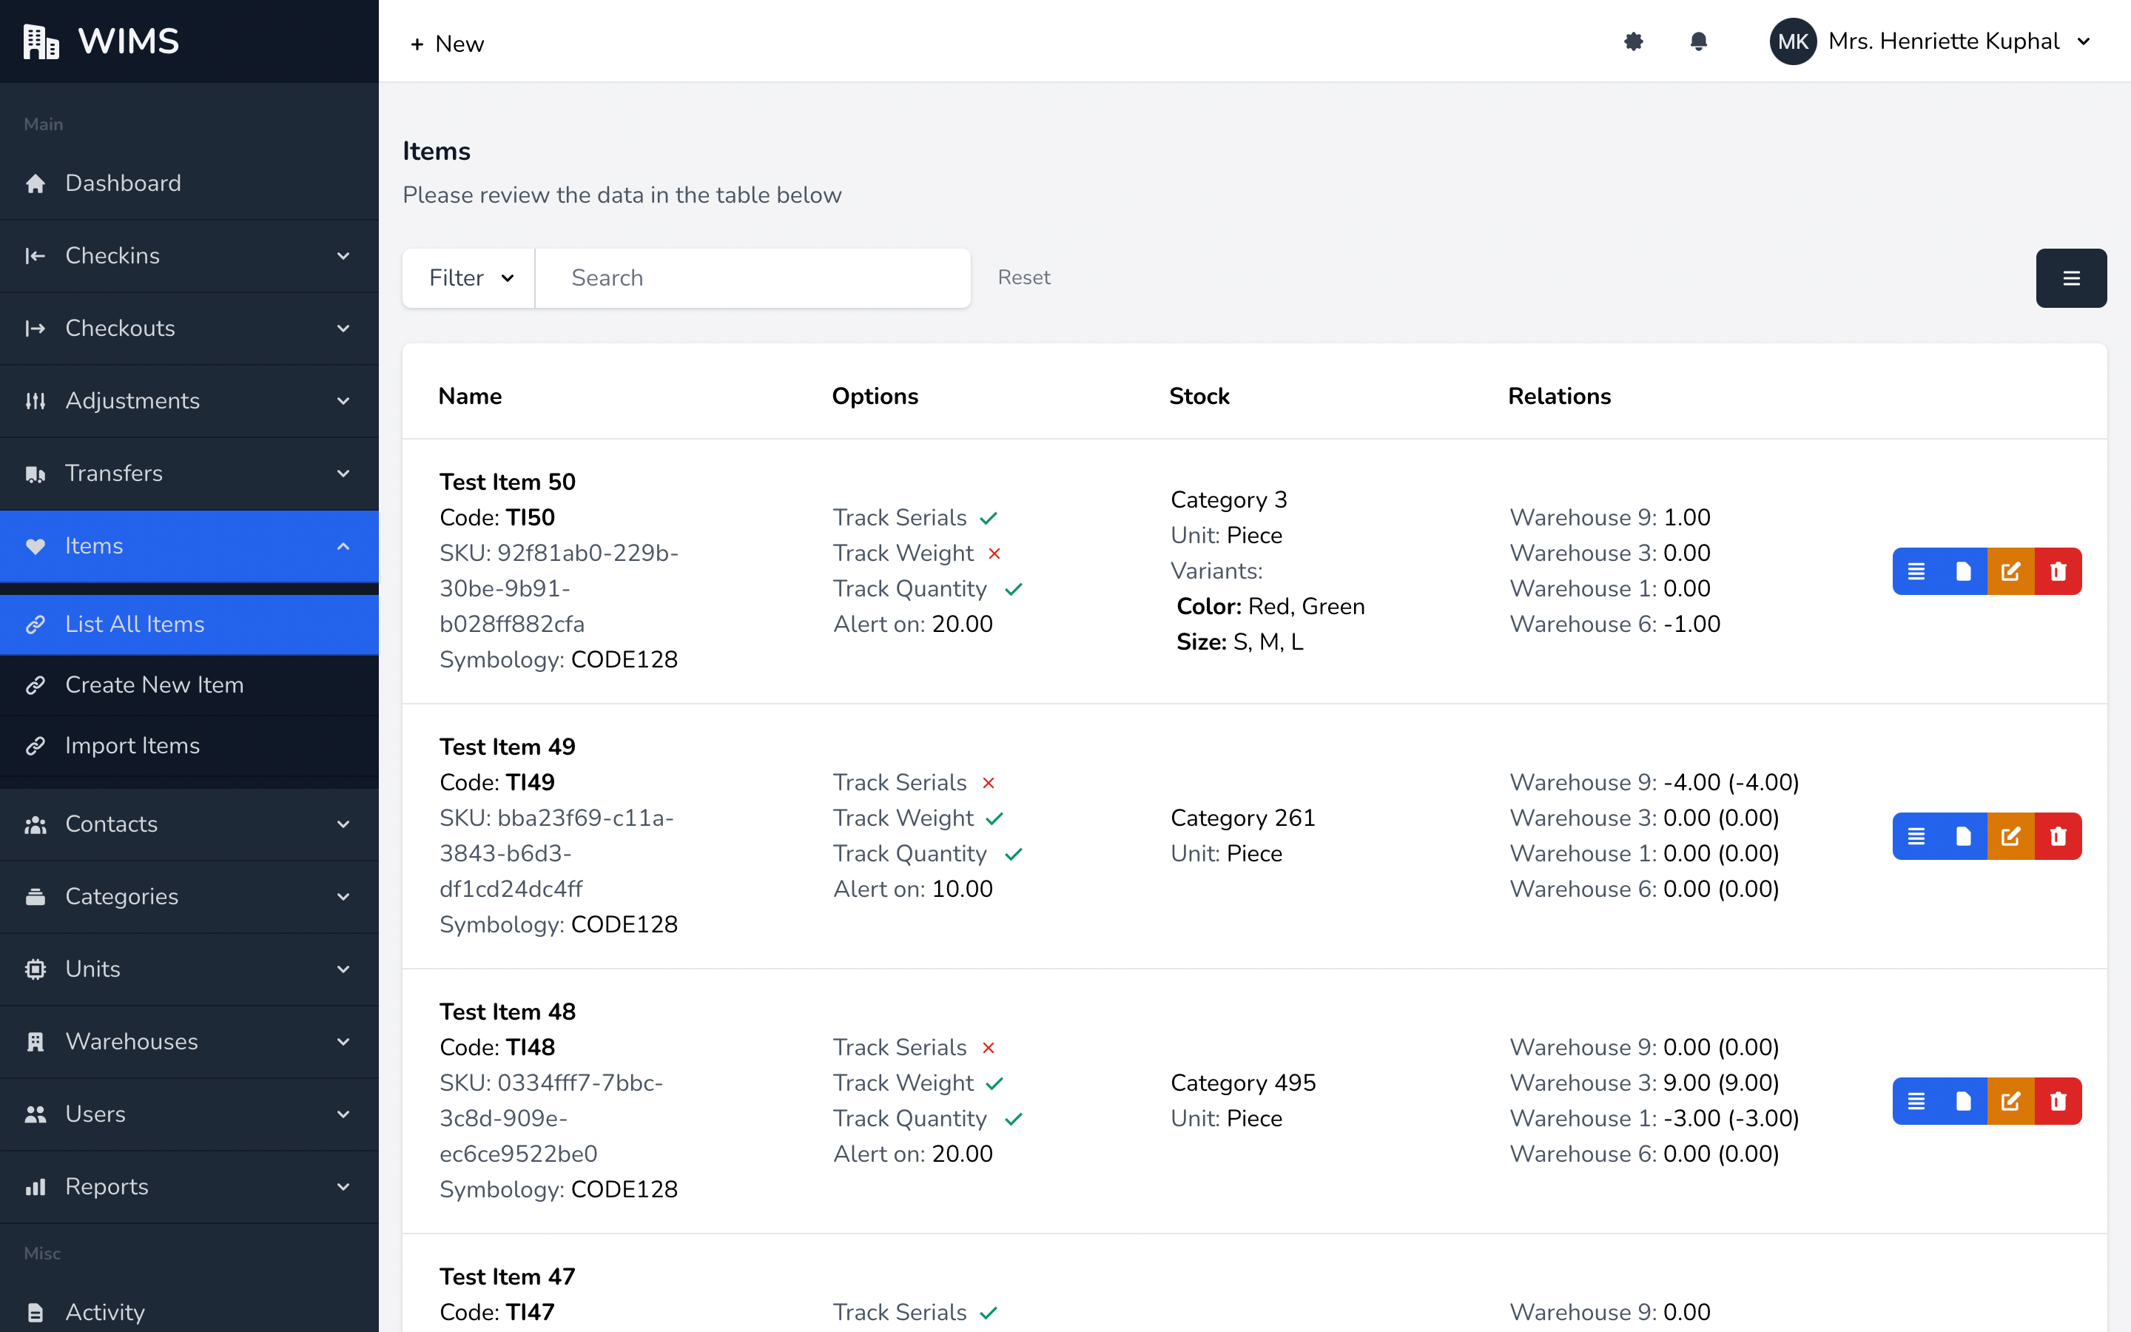Click the MK user avatar

coord(1792,41)
